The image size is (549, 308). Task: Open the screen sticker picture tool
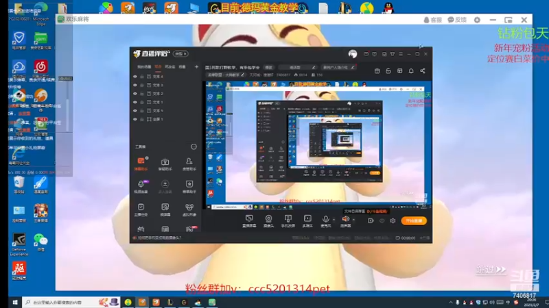(165, 209)
